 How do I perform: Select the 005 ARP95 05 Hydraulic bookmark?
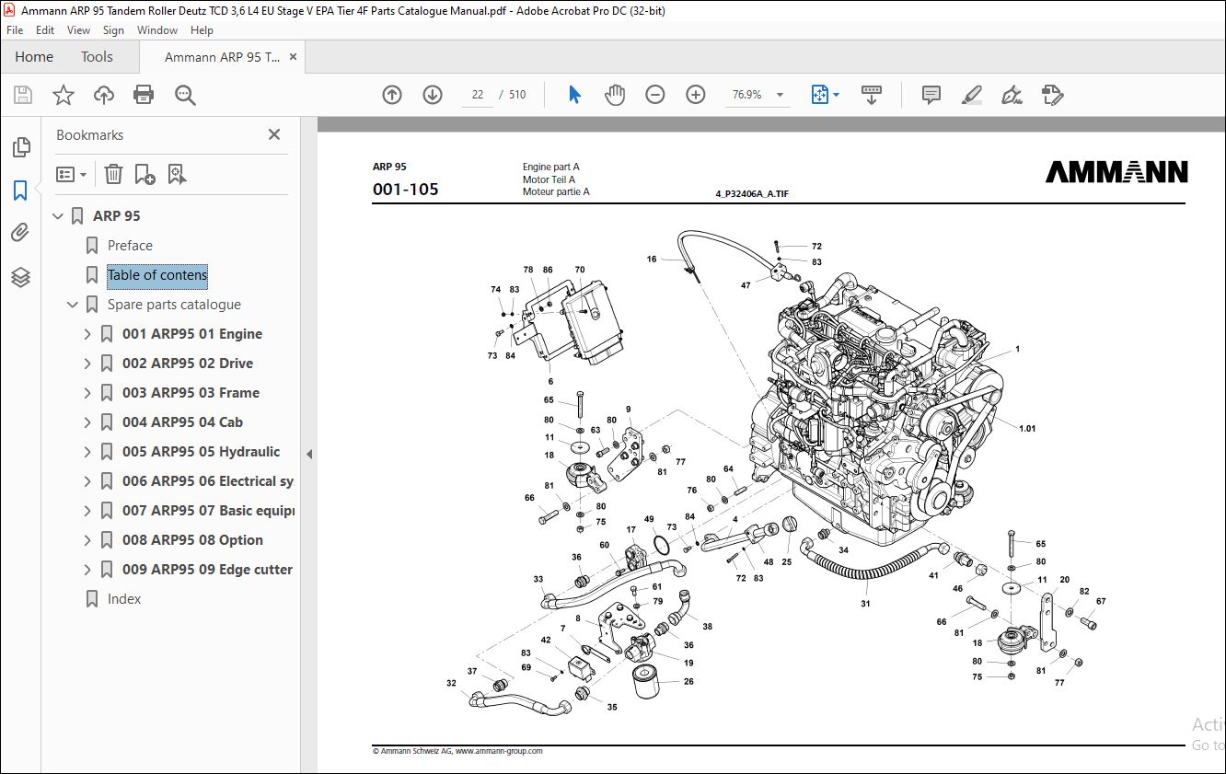tap(201, 452)
